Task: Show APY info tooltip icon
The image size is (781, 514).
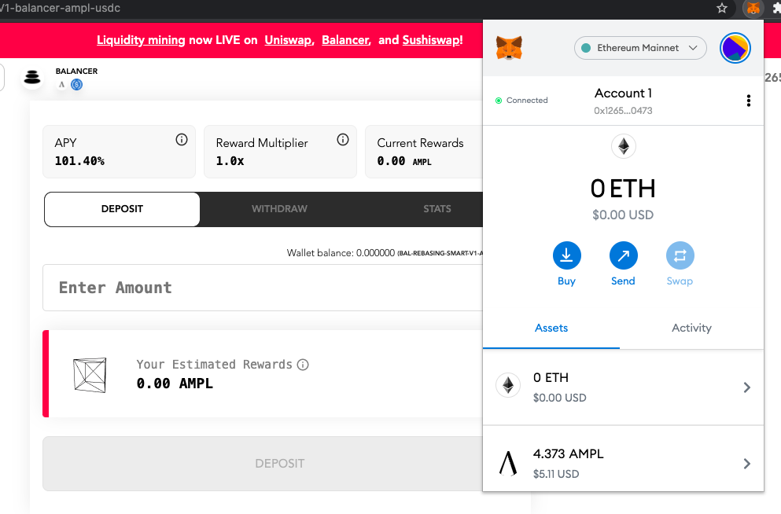Action: coord(182,140)
